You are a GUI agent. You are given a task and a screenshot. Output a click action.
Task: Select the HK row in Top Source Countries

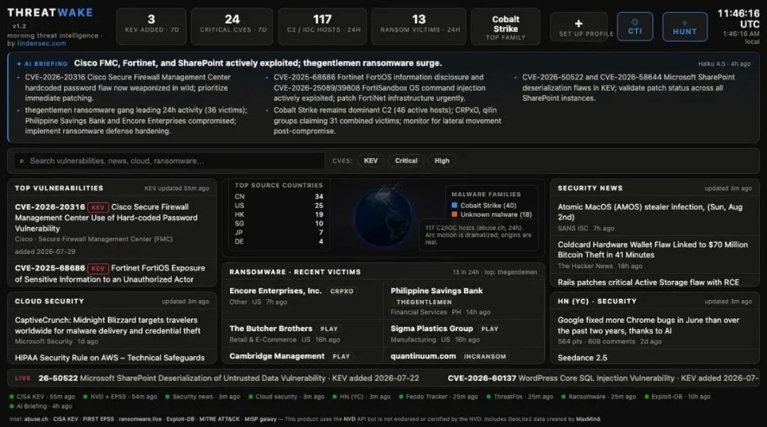[x=279, y=214]
